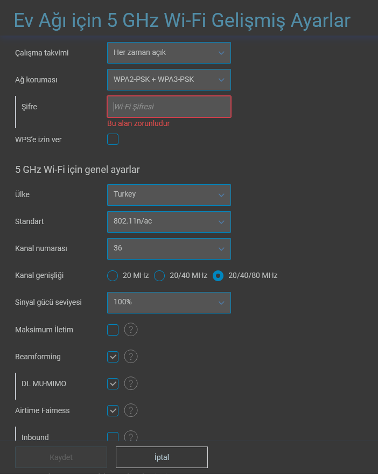
Task: Open Sinyal gücü seviyesi dropdown
Action: (169, 303)
